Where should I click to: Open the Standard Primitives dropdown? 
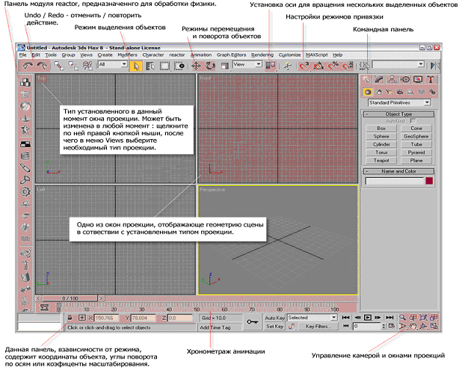pos(399,102)
